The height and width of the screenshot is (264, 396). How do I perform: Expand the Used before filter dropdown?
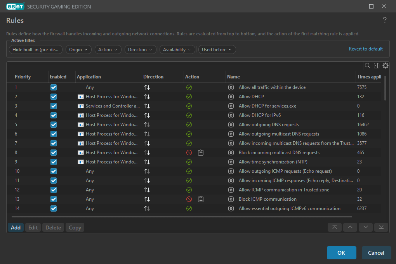(217, 50)
